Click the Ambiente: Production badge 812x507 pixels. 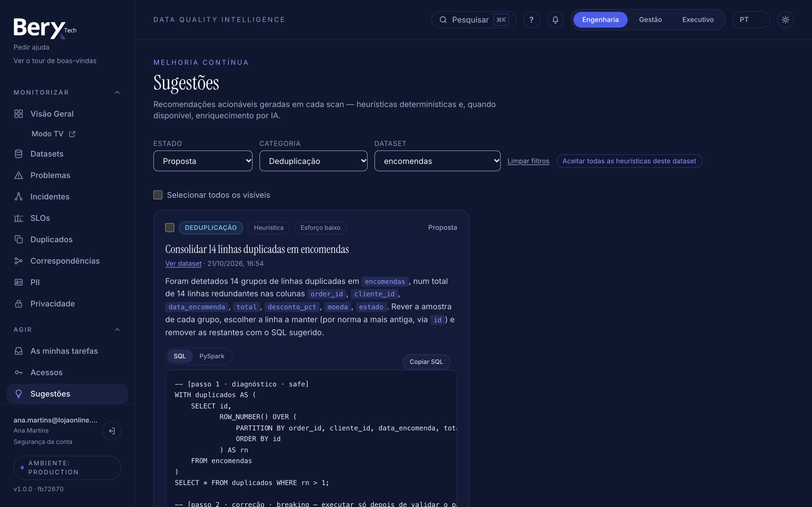point(67,468)
